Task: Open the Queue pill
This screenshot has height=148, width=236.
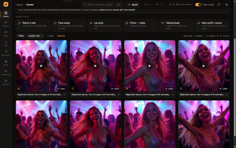Action: (x=147, y=4)
